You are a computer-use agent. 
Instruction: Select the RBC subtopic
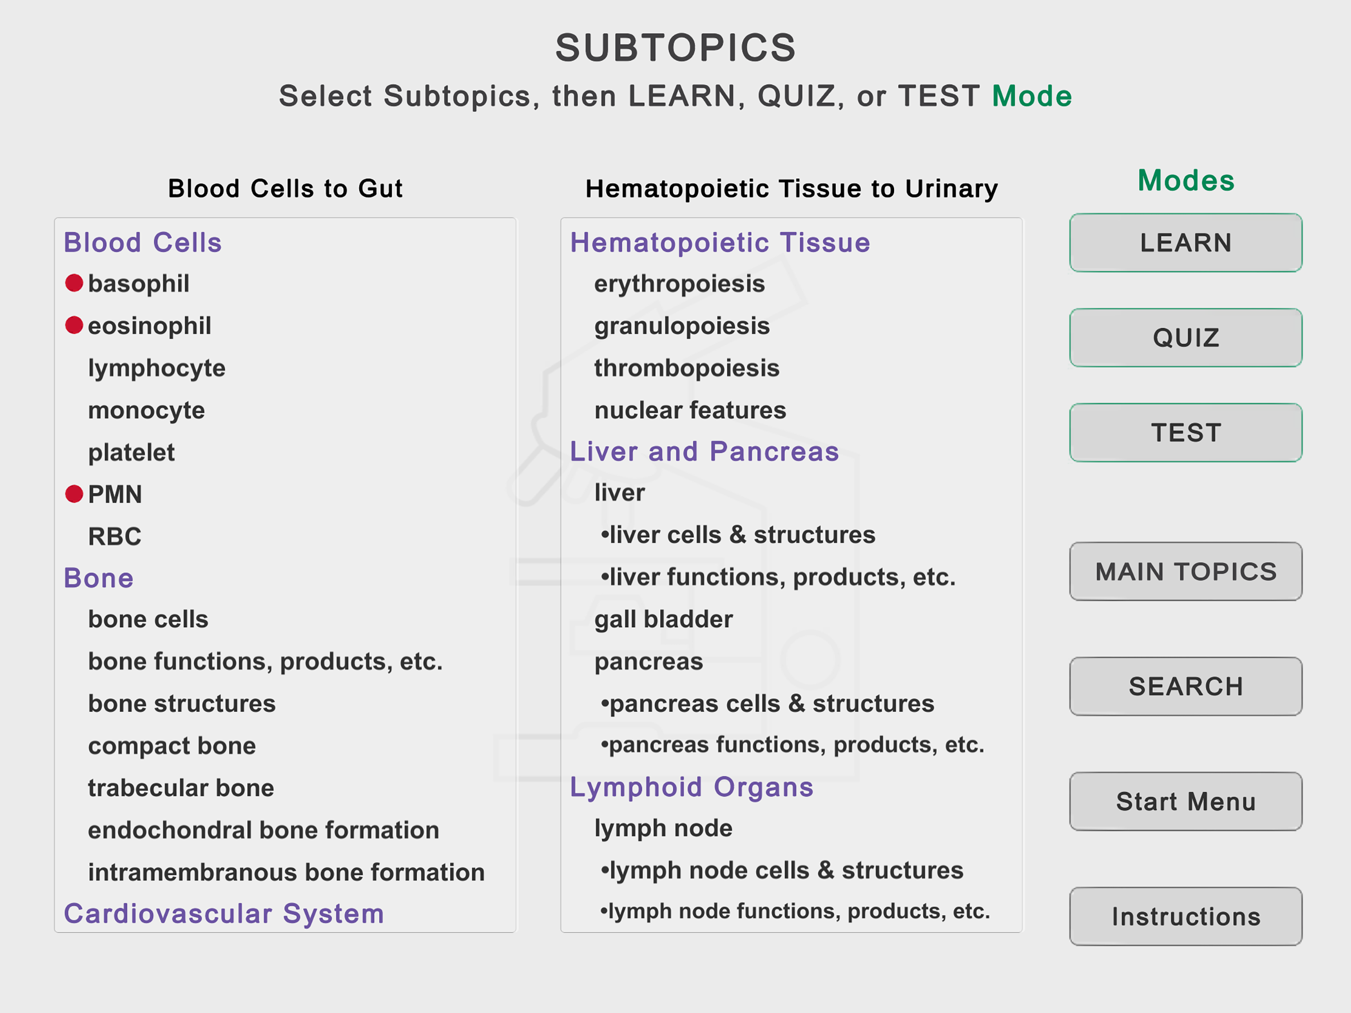[115, 536]
